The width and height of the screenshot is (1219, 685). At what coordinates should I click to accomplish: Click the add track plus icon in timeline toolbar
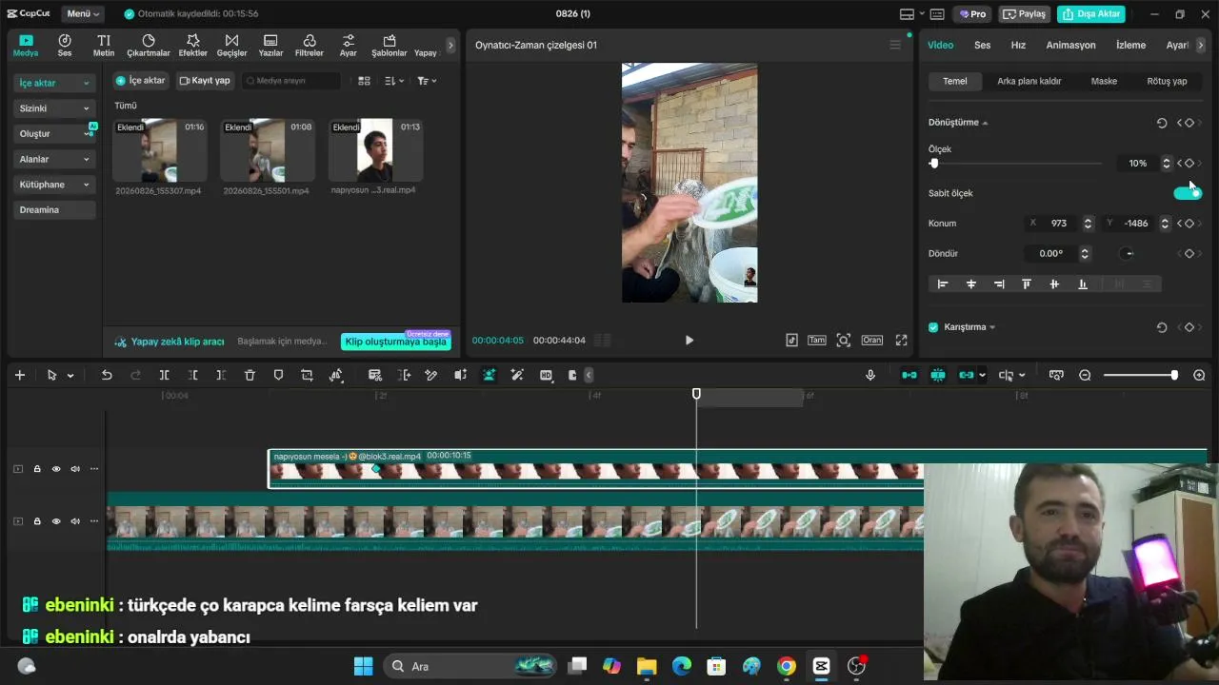[x=19, y=375]
